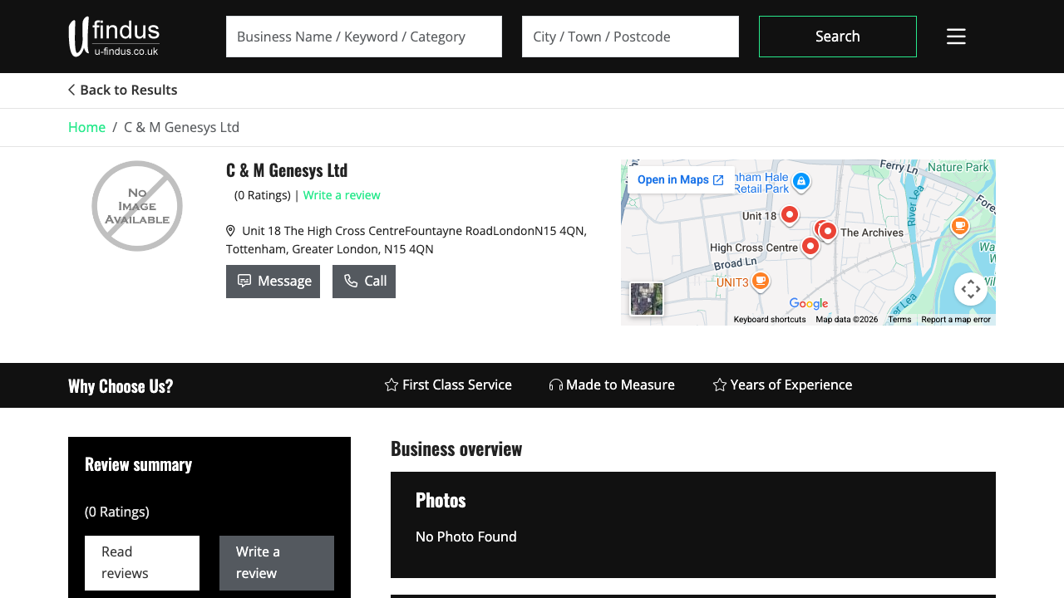1064x598 pixels.
Task: Click the Google logo on the map
Action: 808,304
